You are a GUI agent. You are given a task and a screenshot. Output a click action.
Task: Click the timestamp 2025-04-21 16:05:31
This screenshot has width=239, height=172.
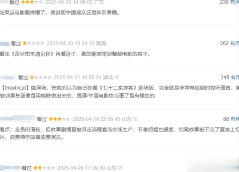[x=78, y=77]
